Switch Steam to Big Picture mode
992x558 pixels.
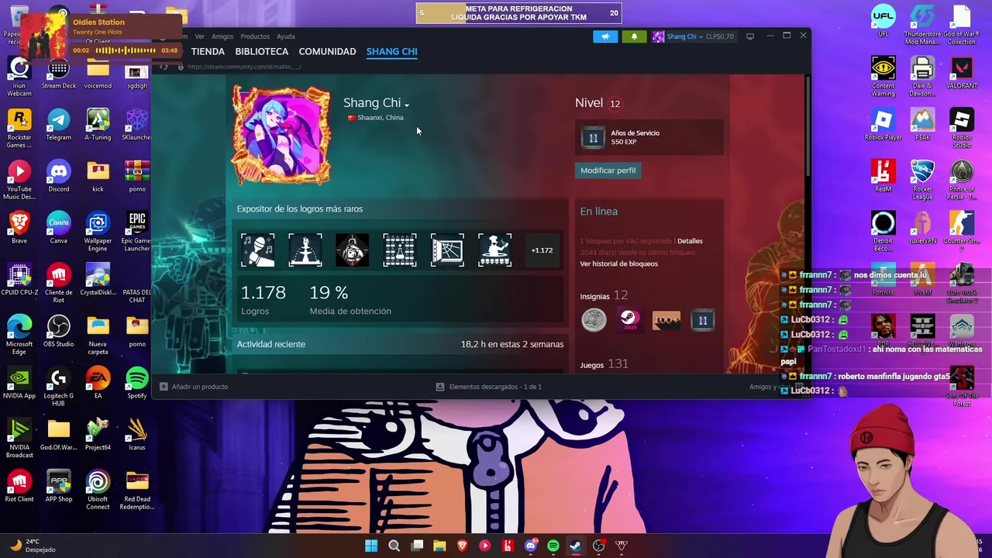(x=749, y=36)
